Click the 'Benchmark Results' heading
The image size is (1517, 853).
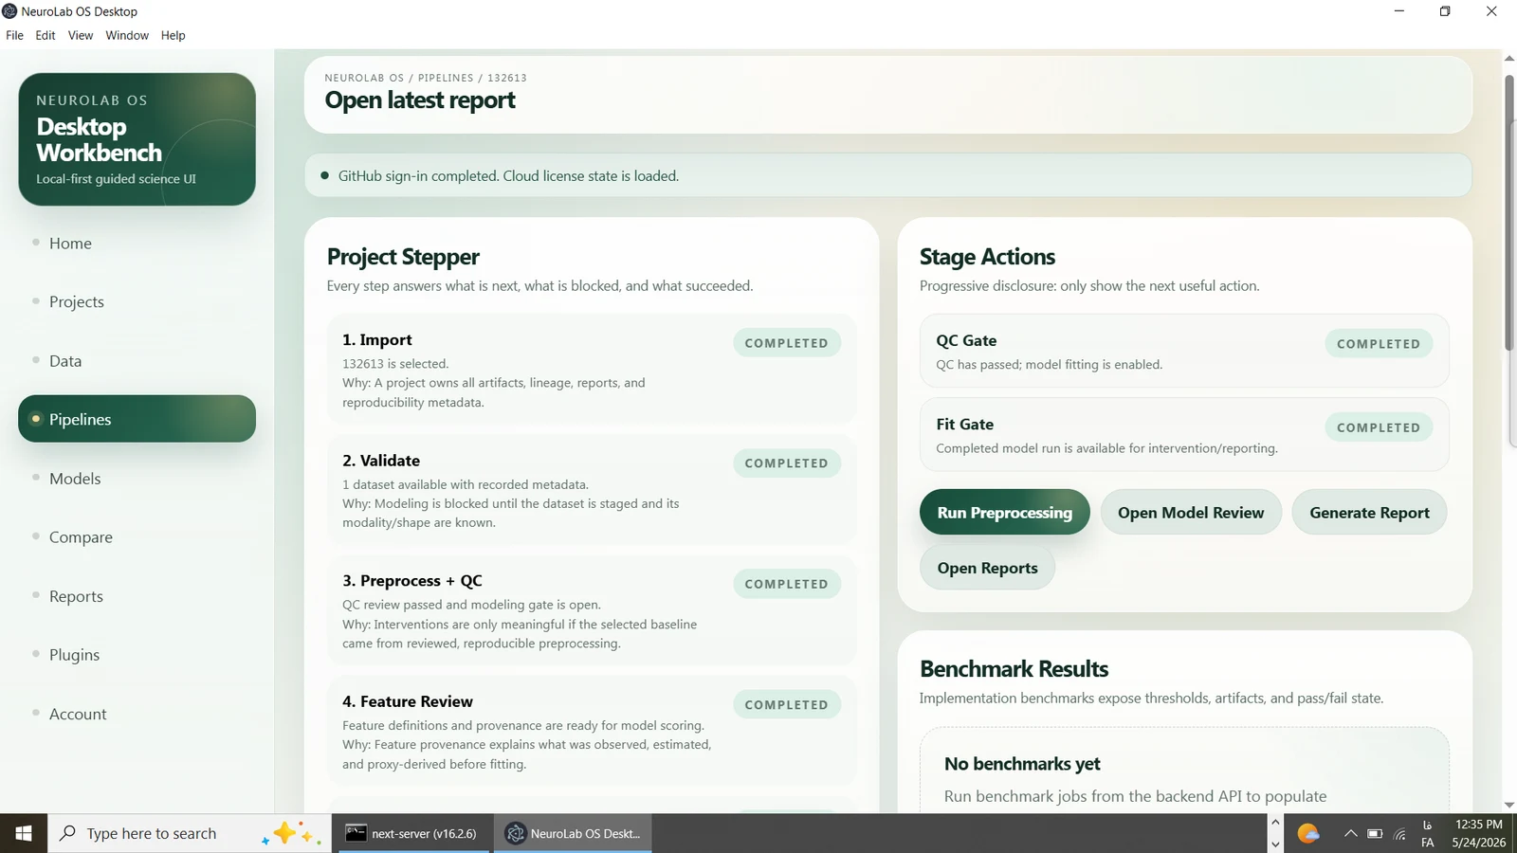pyautogui.click(x=1014, y=668)
